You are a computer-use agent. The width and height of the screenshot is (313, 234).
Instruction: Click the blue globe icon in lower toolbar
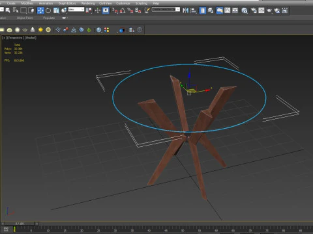82,30
